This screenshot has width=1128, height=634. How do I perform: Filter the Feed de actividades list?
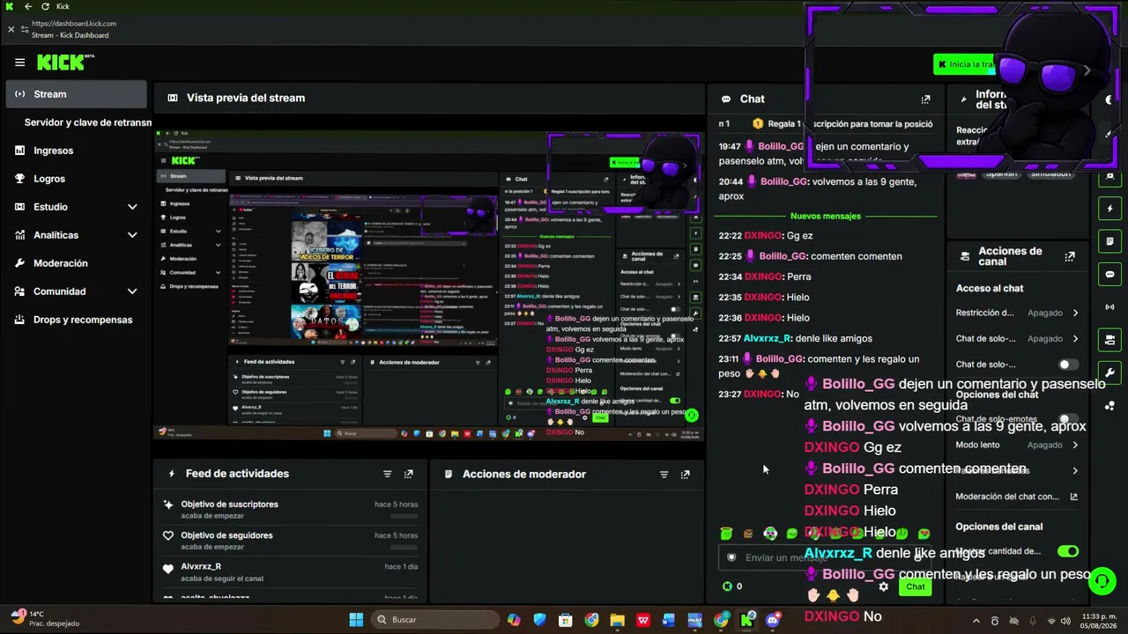pyautogui.click(x=387, y=474)
